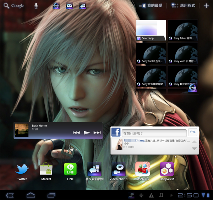Tap the voice search microphone

[36, 6]
